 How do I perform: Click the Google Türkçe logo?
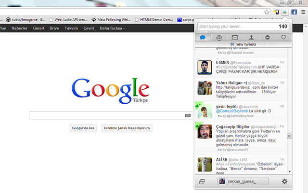(x=110, y=91)
